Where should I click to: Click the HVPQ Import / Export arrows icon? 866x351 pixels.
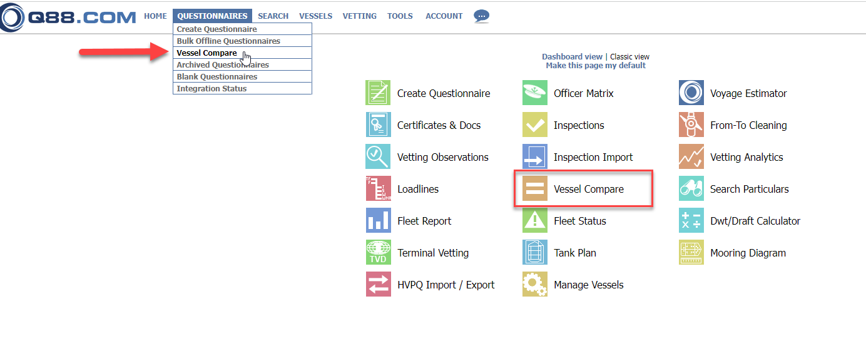pyautogui.click(x=378, y=284)
